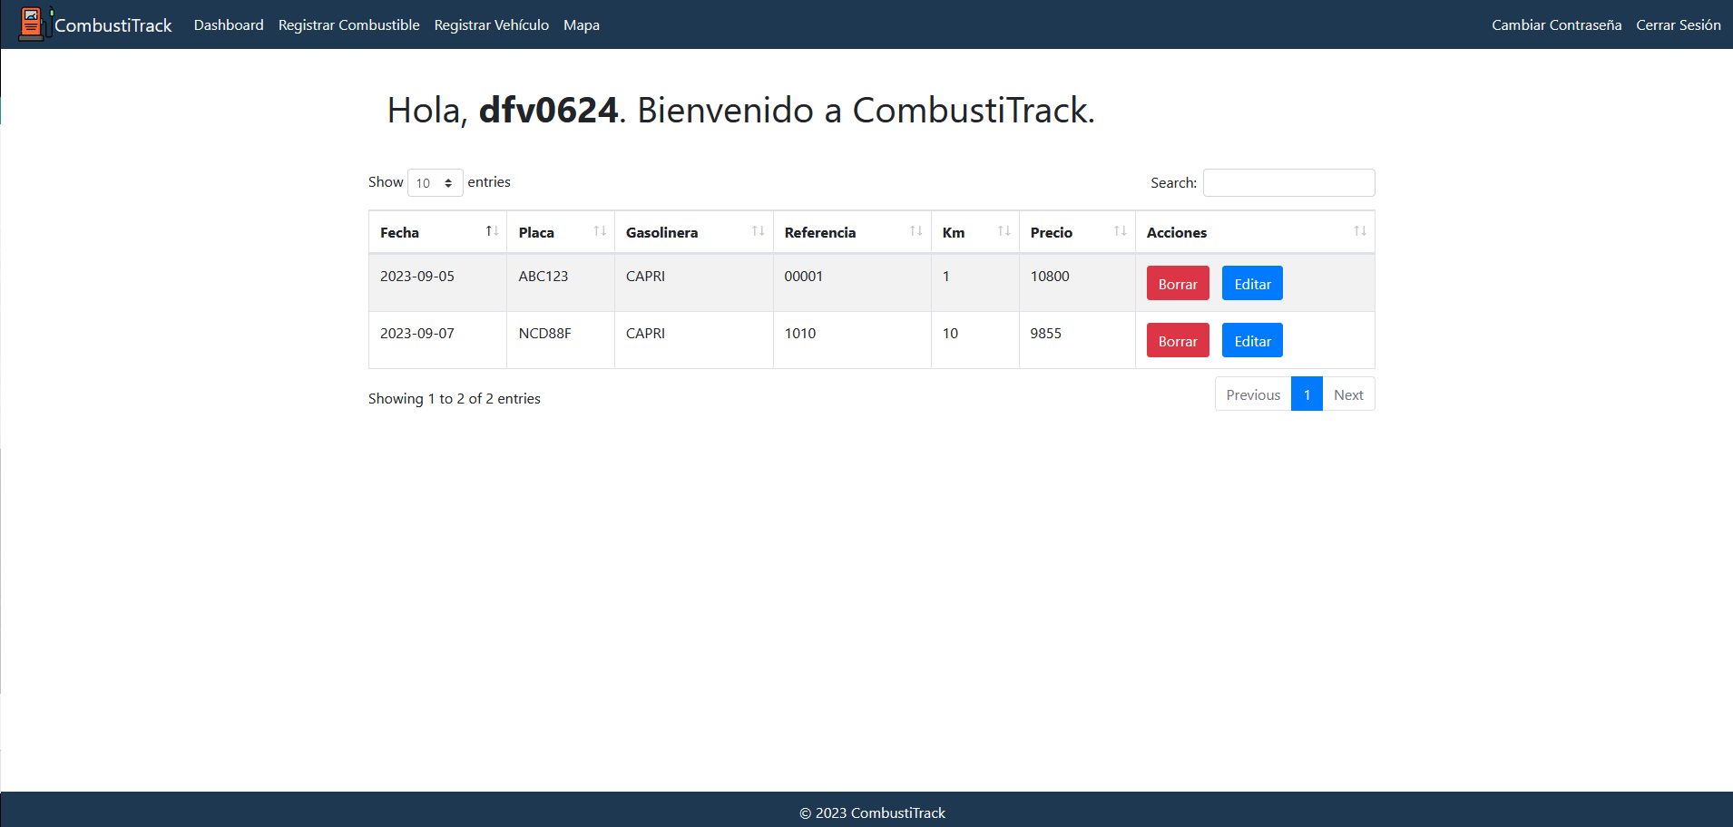Go to Registrar Combustible page

click(348, 25)
